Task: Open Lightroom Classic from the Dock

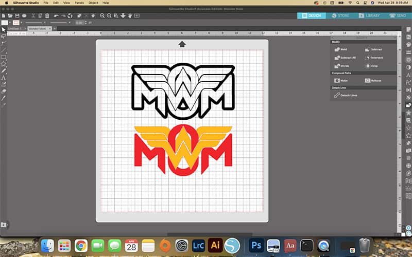Action: [x=198, y=246]
